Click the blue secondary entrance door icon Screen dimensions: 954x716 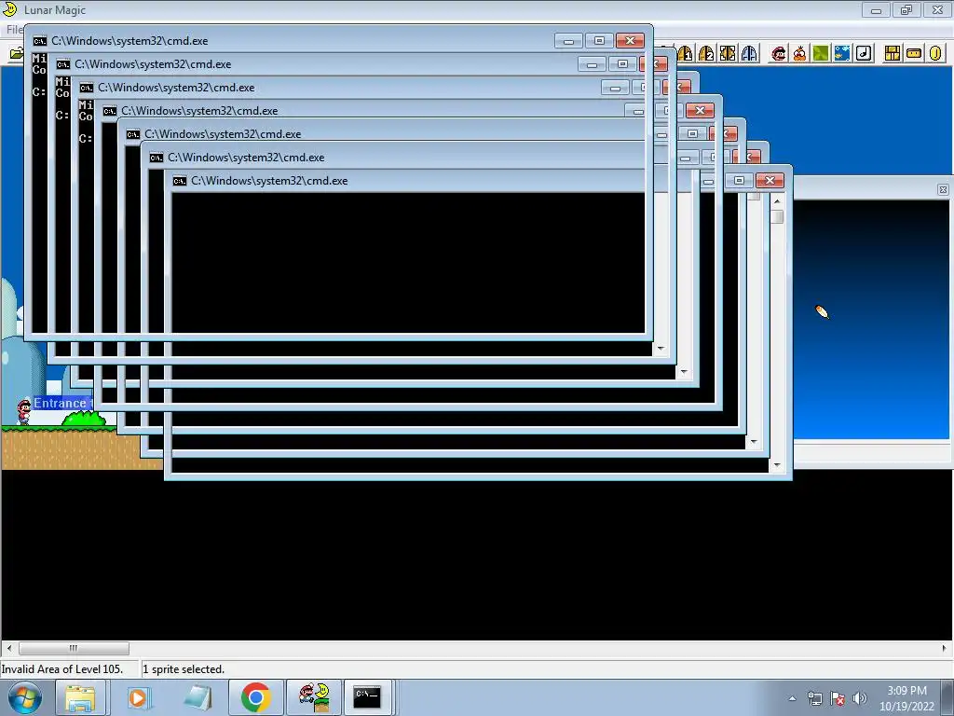[749, 53]
